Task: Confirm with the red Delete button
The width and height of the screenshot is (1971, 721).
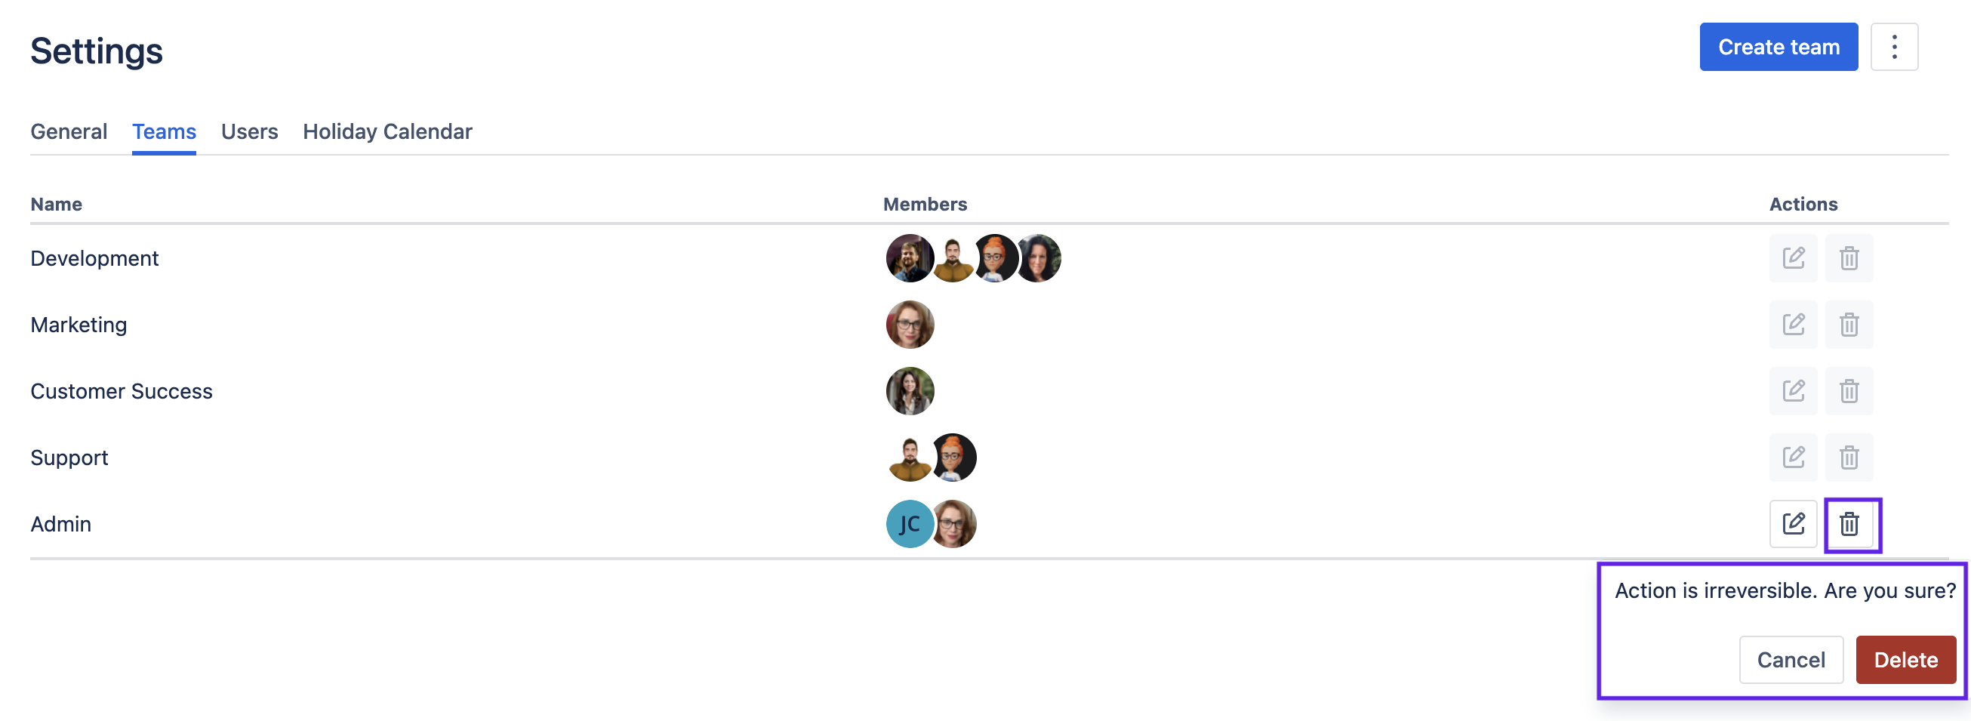Action: tap(1905, 660)
